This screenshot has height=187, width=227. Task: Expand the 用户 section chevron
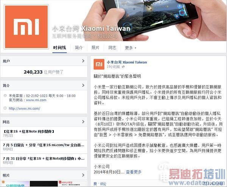click(83, 61)
